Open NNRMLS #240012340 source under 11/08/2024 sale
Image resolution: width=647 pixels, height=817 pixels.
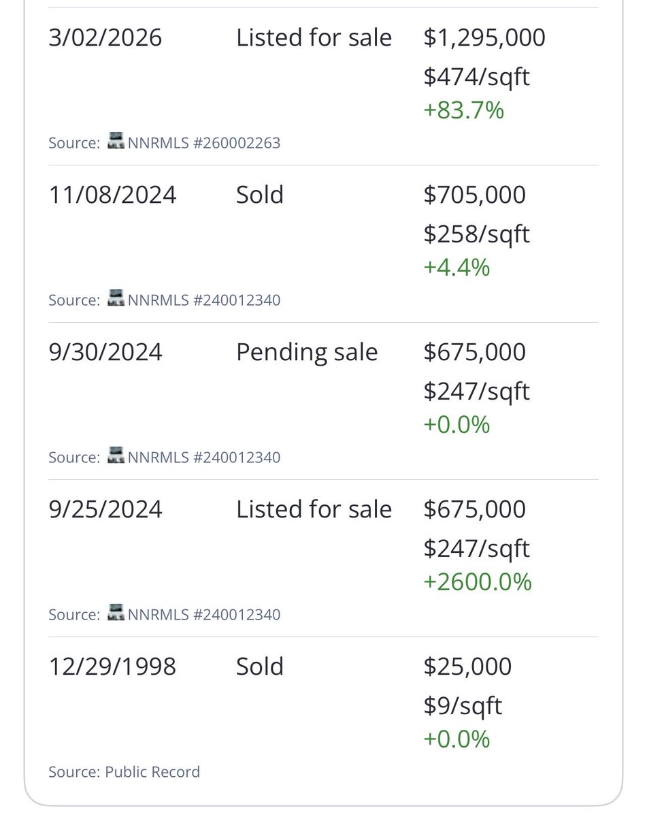pyautogui.click(x=203, y=300)
